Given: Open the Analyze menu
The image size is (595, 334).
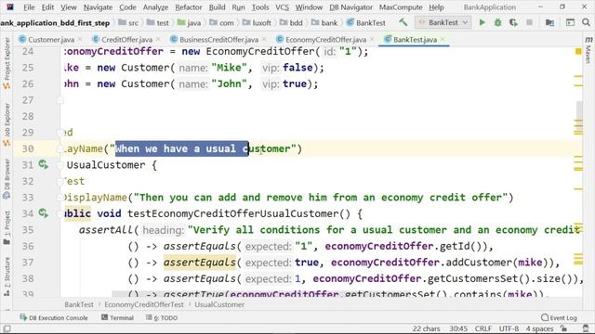Looking at the screenshot, I should pyautogui.click(x=155, y=7).
